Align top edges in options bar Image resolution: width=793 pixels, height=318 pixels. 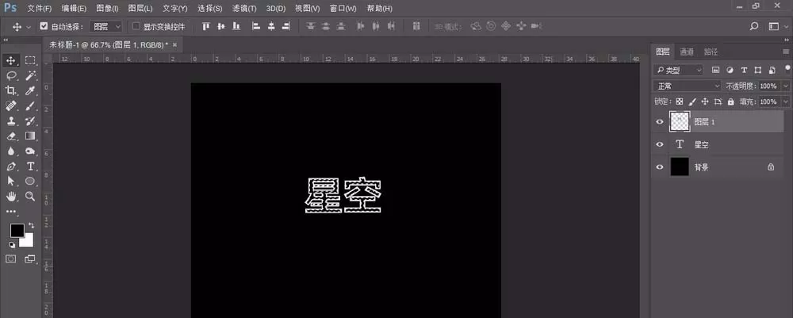[x=206, y=26]
